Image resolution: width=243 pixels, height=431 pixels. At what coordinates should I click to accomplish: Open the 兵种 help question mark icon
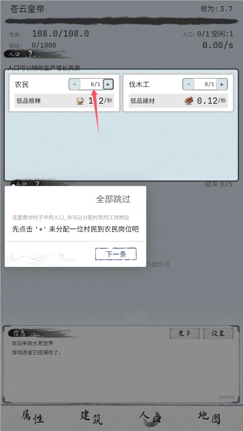(37, 184)
